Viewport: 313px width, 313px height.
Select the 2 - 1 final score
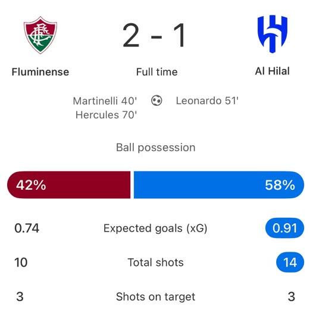coord(154,35)
